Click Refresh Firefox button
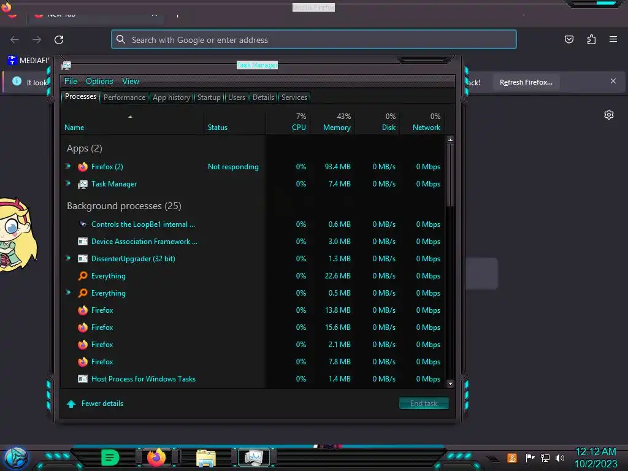This screenshot has height=471, width=628. coord(526,82)
